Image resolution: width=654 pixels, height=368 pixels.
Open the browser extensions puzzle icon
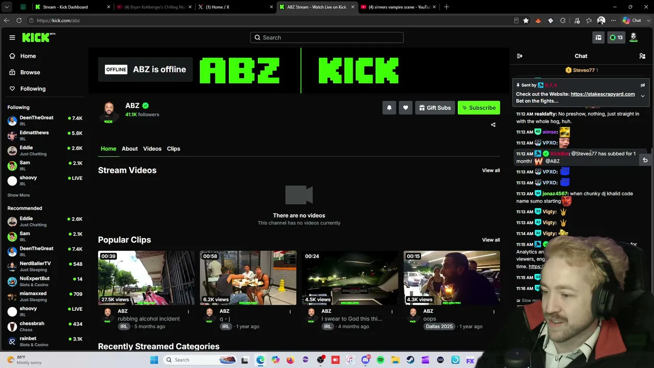pyautogui.click(x=563, y=20)
